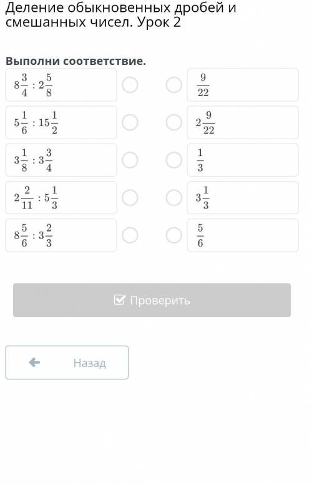Select radio button beside answer 1/3
Image resolution: width=312 pixels, height=485 pixels.
click(173, 160)
